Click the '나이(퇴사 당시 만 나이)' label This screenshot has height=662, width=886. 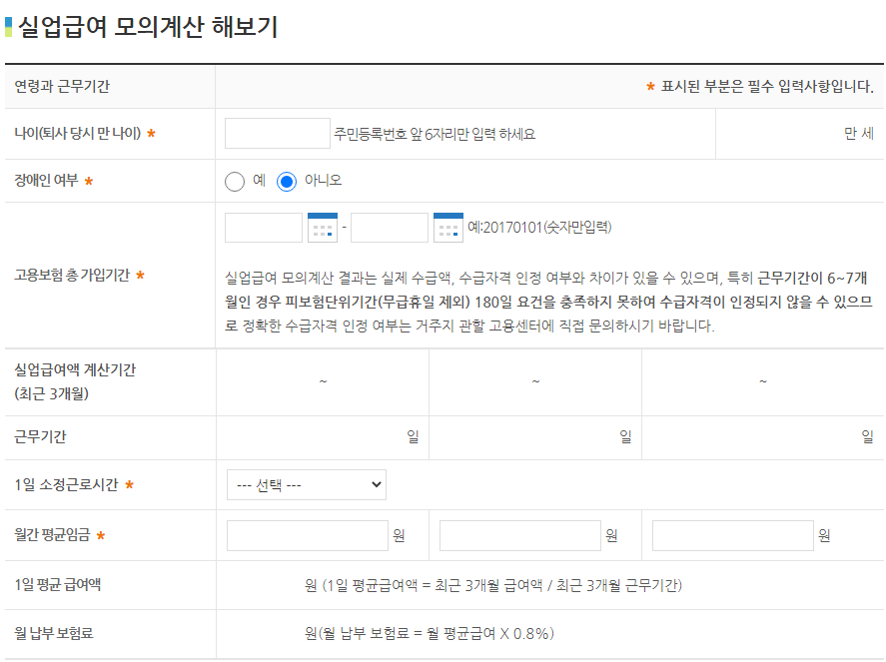[77, 134]
